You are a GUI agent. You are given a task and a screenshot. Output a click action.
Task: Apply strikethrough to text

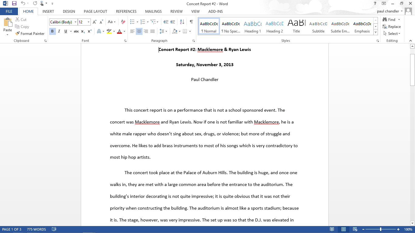(76, 31)
